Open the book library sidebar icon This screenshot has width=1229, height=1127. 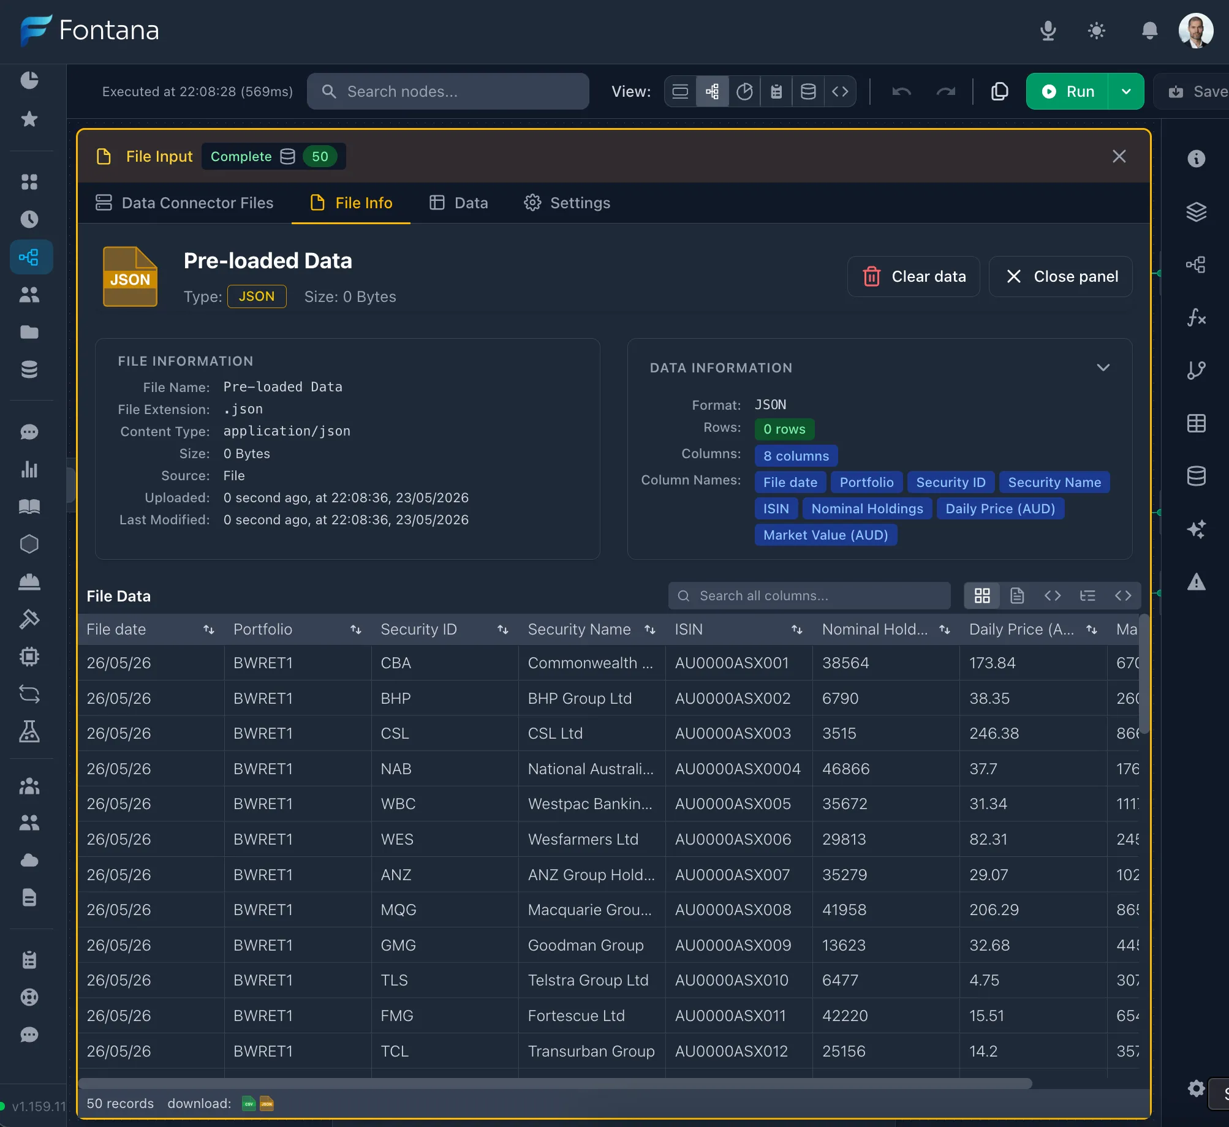click(x=29, y=507)
